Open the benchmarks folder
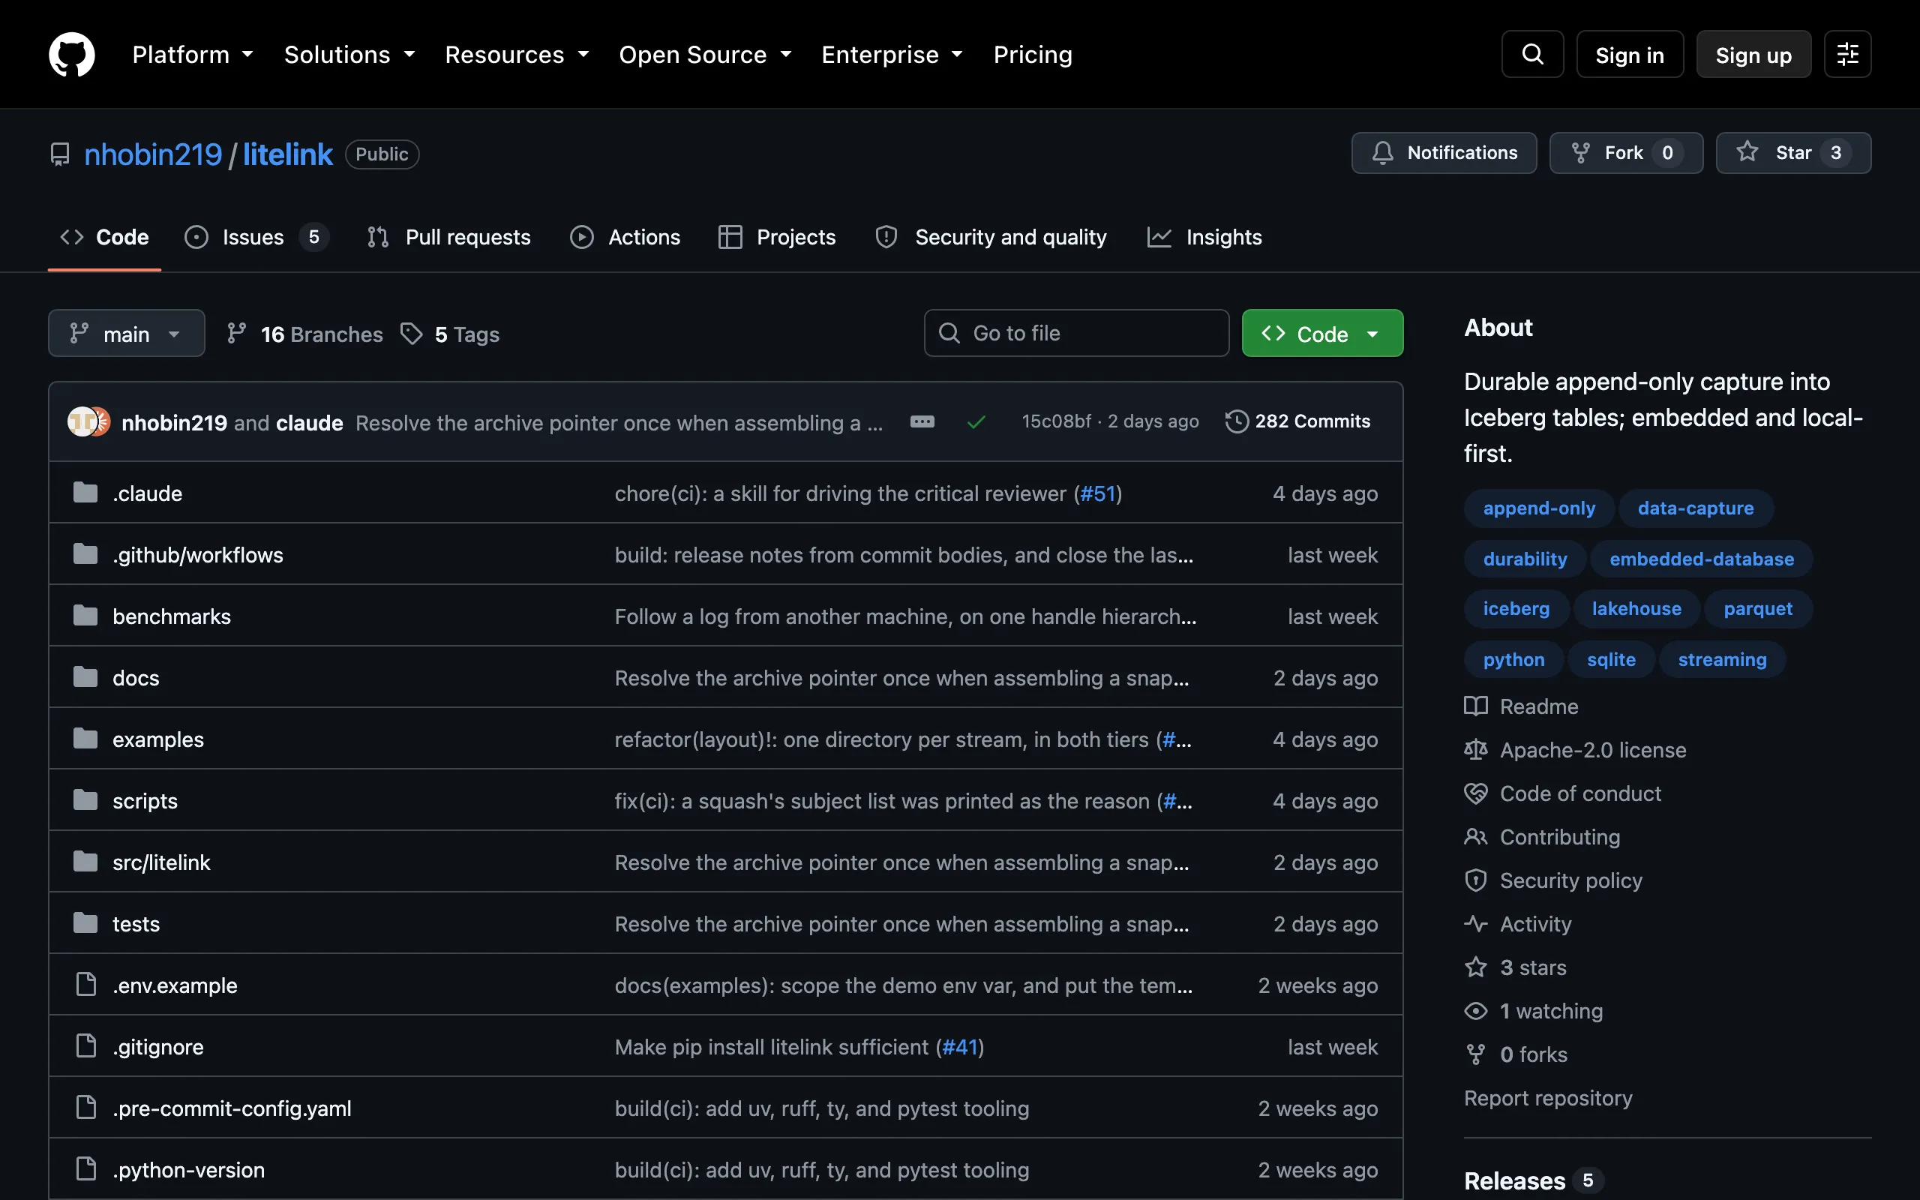The image size is (1920, 1200). (x=171, y=616)
